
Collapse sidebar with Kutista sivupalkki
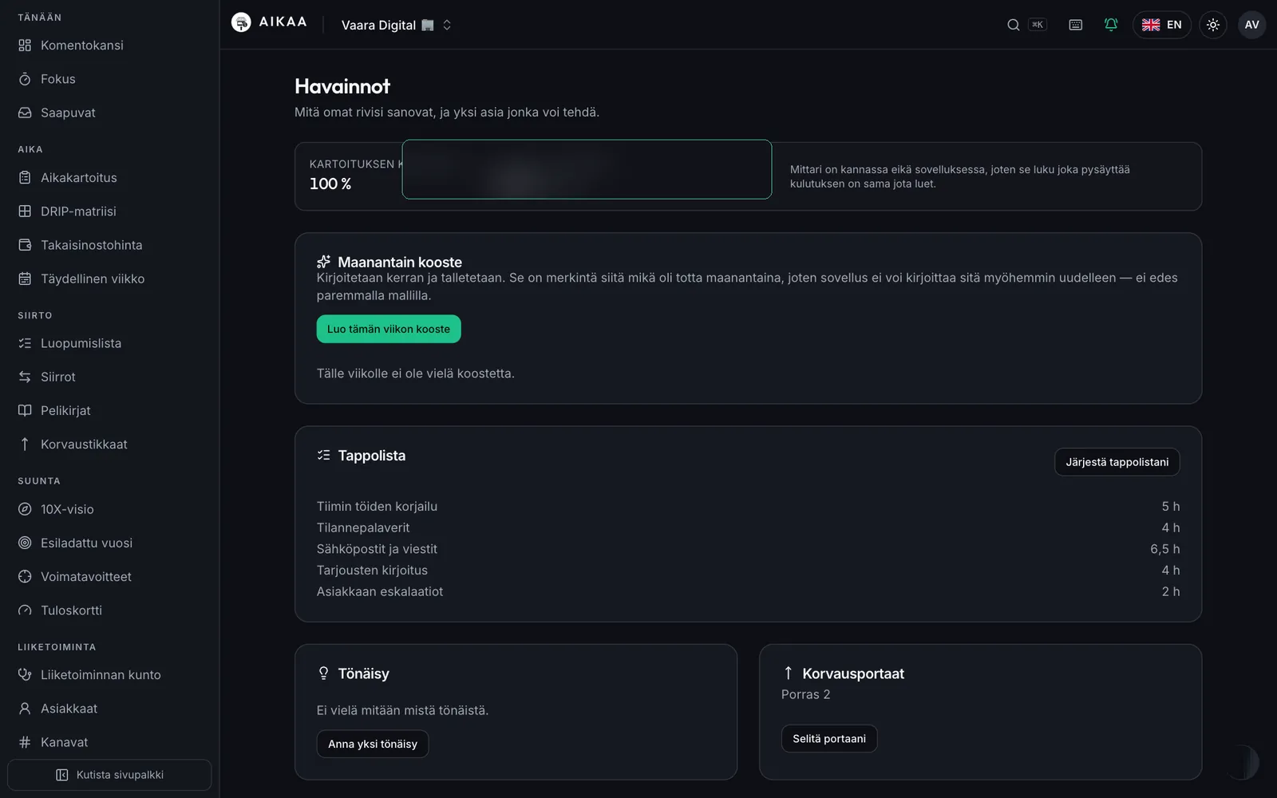pyautogui.click(x=109, y=775)
